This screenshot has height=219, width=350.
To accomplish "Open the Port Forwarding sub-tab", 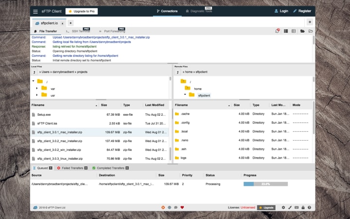I will click(112, 31).
